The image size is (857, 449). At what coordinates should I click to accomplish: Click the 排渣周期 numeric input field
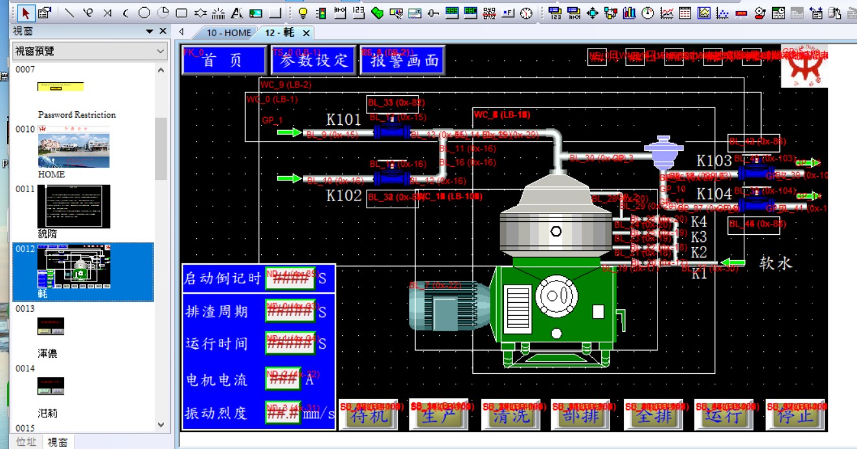coord(290,311)
